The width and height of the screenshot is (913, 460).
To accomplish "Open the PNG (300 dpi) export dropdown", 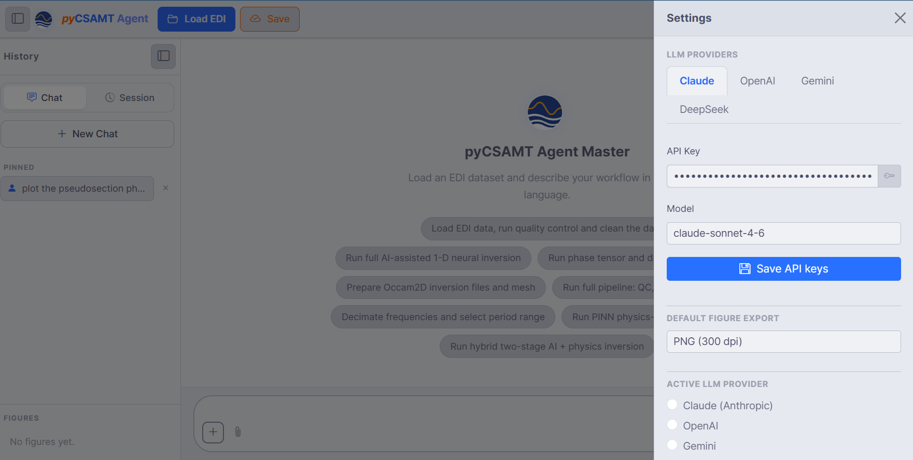I will (x=783, y=341).
